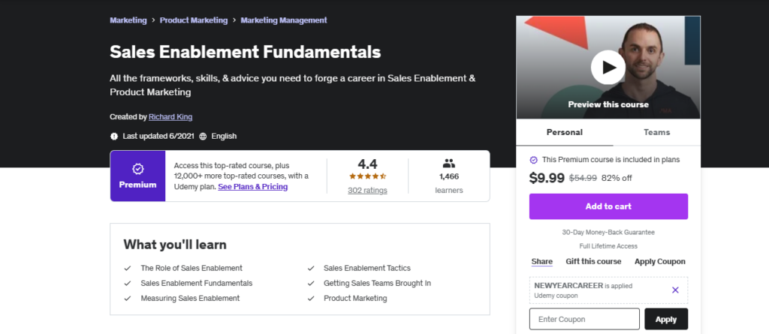Click checkmark beside Measuring Sales Enablement
769x334 pixels.
[128, 298]
